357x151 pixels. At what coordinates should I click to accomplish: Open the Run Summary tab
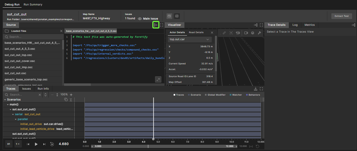coord(33,5)
